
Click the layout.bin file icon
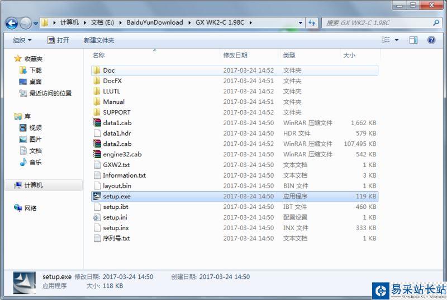pyautogui.click(x=97, y=186)
